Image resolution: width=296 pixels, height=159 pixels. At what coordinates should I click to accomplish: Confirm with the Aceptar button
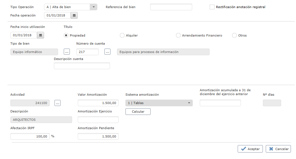[250, 149]
